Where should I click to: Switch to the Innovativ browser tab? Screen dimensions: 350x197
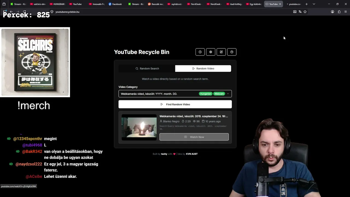[x=97, y=4]
